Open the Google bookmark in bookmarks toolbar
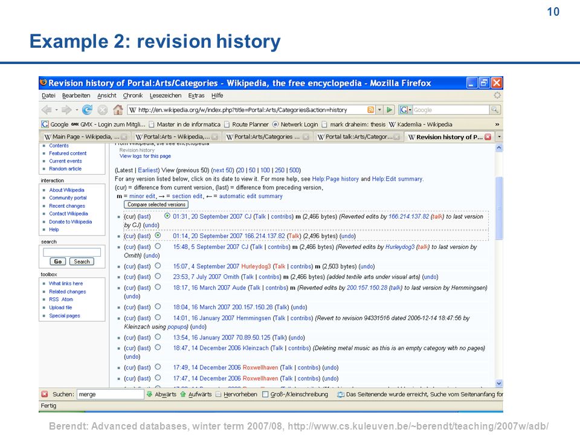Viewport: 580px width, 435px height. pyautogui.click(x=55, y=124)
